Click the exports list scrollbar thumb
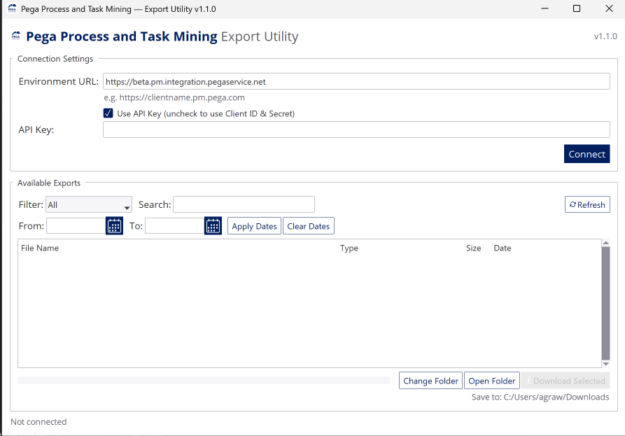This screenshot has height=436, width=625. coord(606,303)
